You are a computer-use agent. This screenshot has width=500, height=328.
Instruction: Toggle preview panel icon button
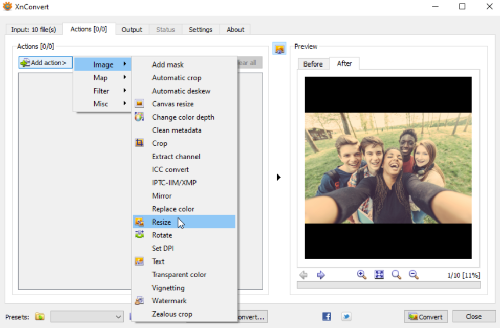pos(279,49)
